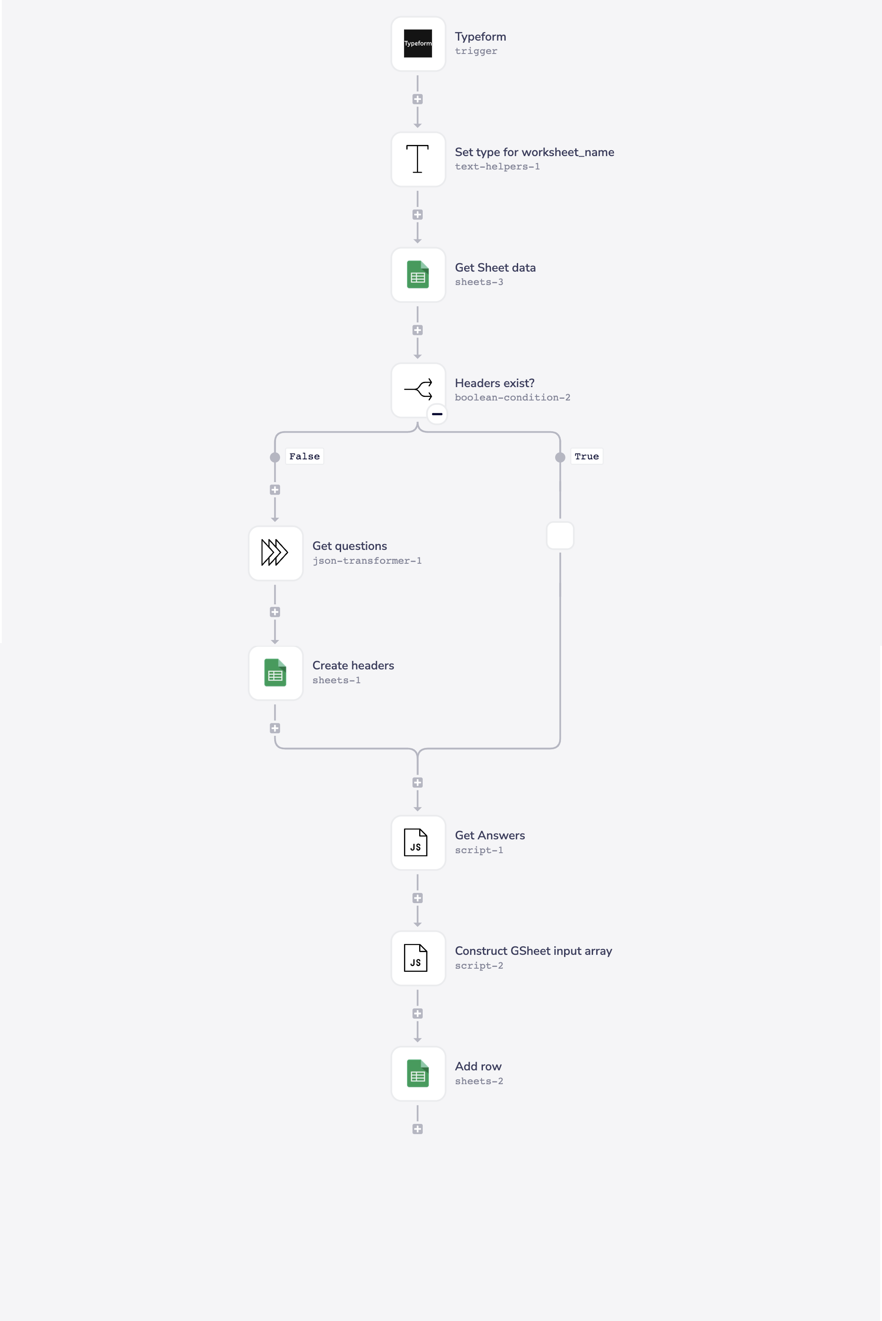This screenshot has height=1321, width=882.
Task: Select the True branch label
Action: tap(586, 456)
